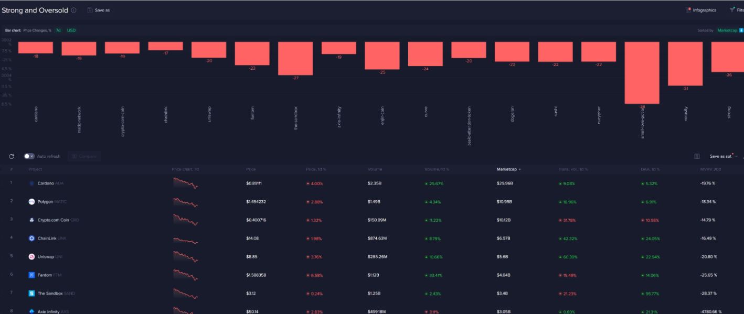This screenshot has height=314, width=744.
Task: Sort by Marketcap column header
Action: click(508, 169)
